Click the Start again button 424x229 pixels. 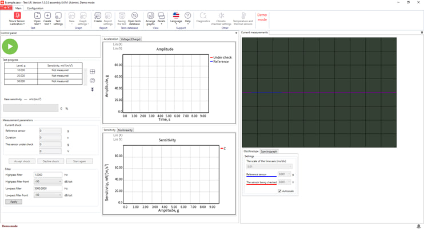(x=79, y=161)
